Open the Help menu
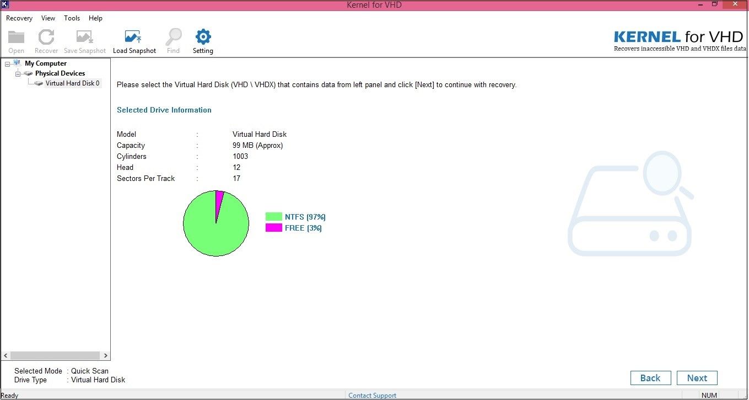The image size is (749, 400). (x=95, y=18)
